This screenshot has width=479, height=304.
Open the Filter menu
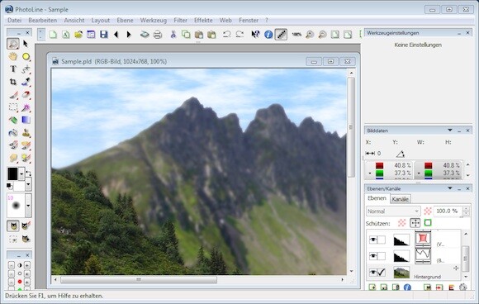click(x=180, y=21)
